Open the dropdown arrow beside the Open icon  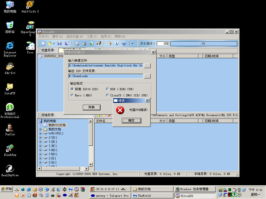tap(54, 44)
